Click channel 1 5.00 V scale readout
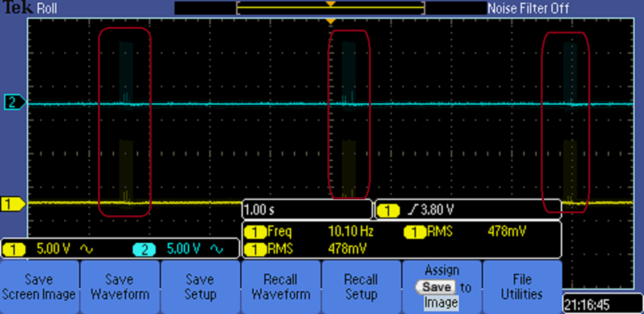Image resolution: width=644 pixels, height=314 pixels. pyautogui.click(x=54, y=249)
